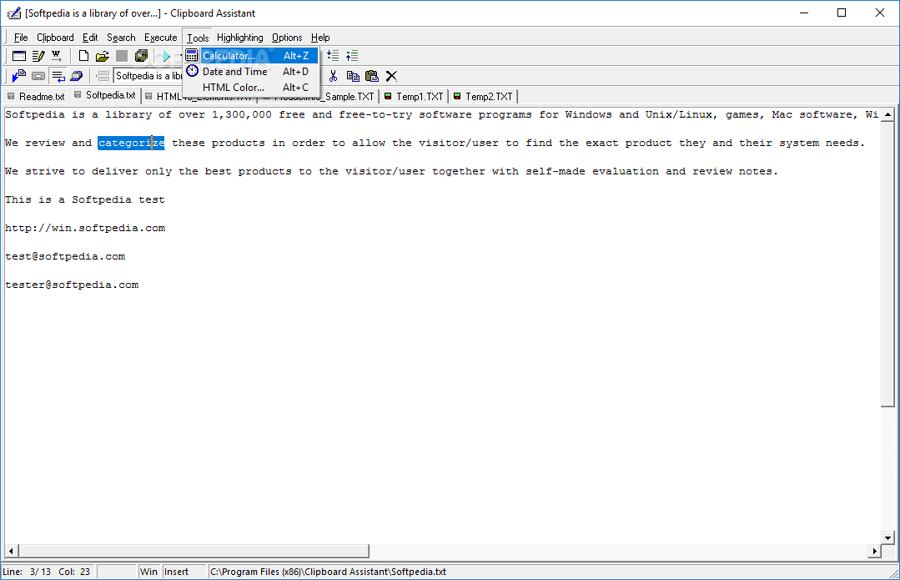The height and width of the screenshot is (580, 900).
Task: Click the blue scanner-like toolbar icon
Action: (x=77, y=76)
